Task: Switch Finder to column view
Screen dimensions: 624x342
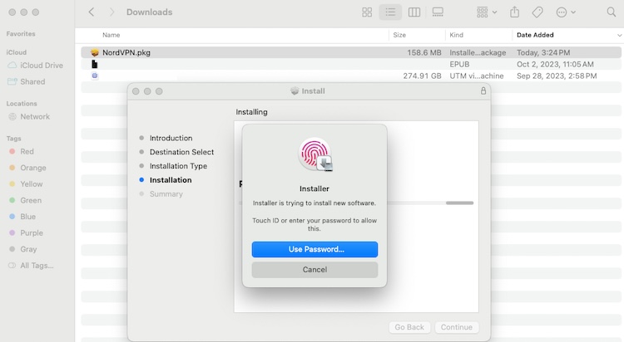Action: [414, 12]
